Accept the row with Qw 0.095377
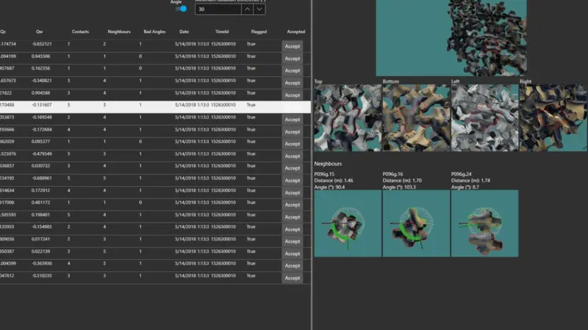This screenshot has width=588, height=330. 292,144
